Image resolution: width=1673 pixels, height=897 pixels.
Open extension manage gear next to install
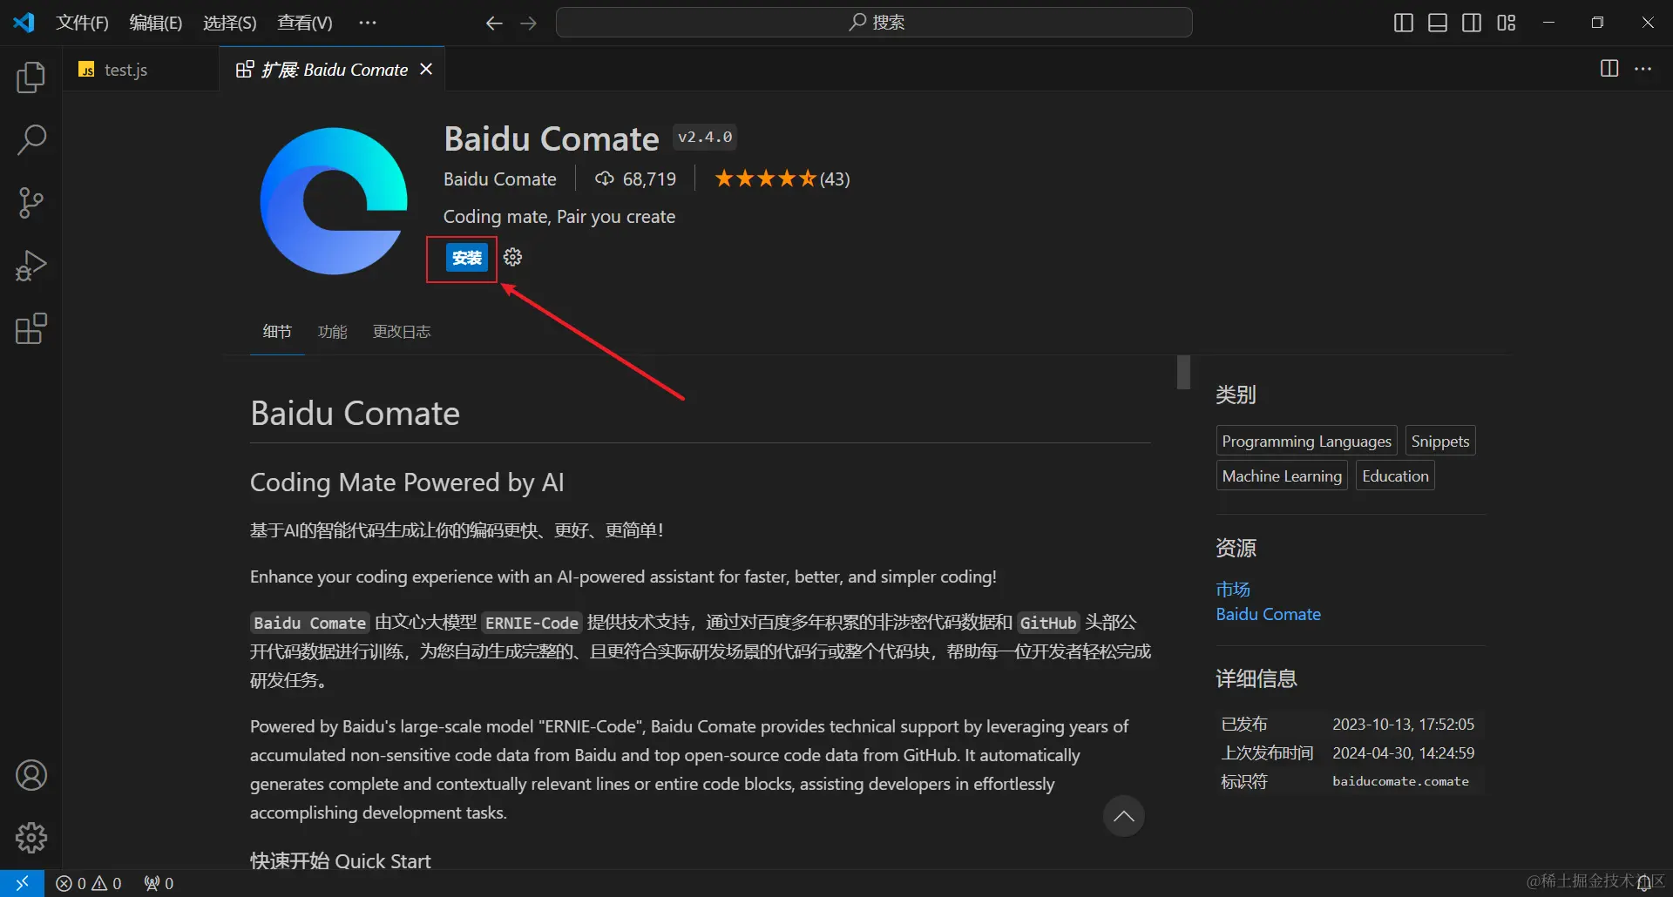click(x=512, y=257)
